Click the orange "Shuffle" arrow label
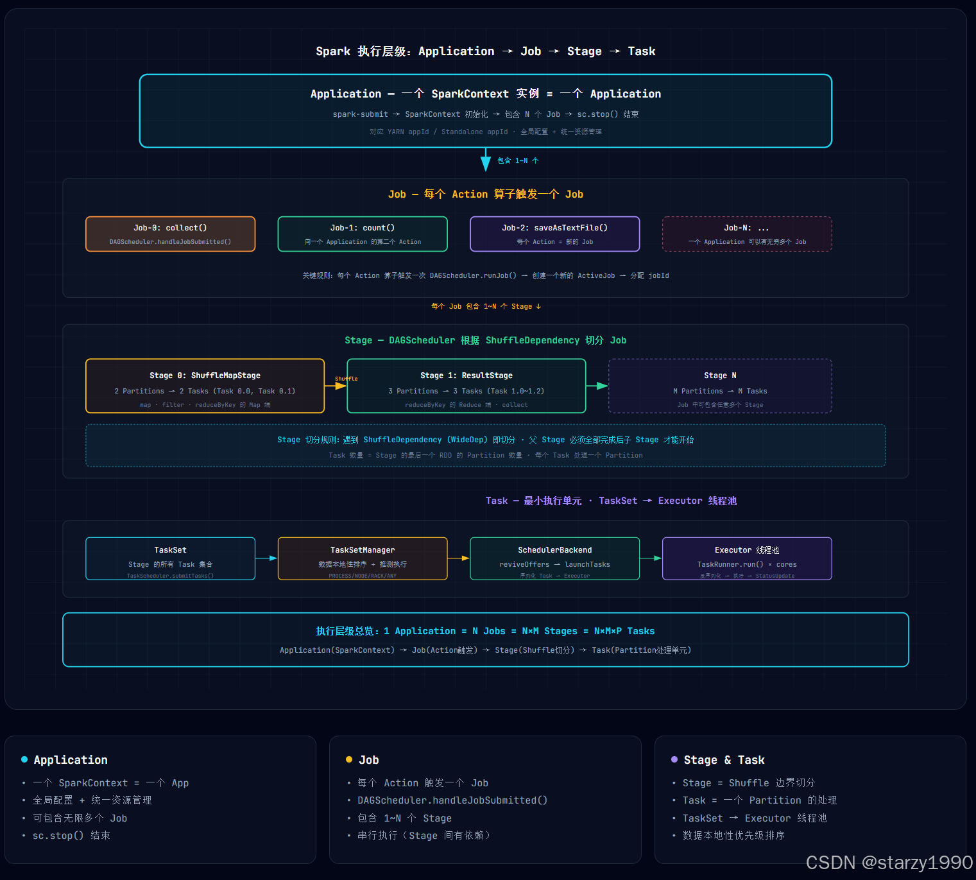This screenshot has width=976, height=880. pyautogui.click(x=347, y=379)
